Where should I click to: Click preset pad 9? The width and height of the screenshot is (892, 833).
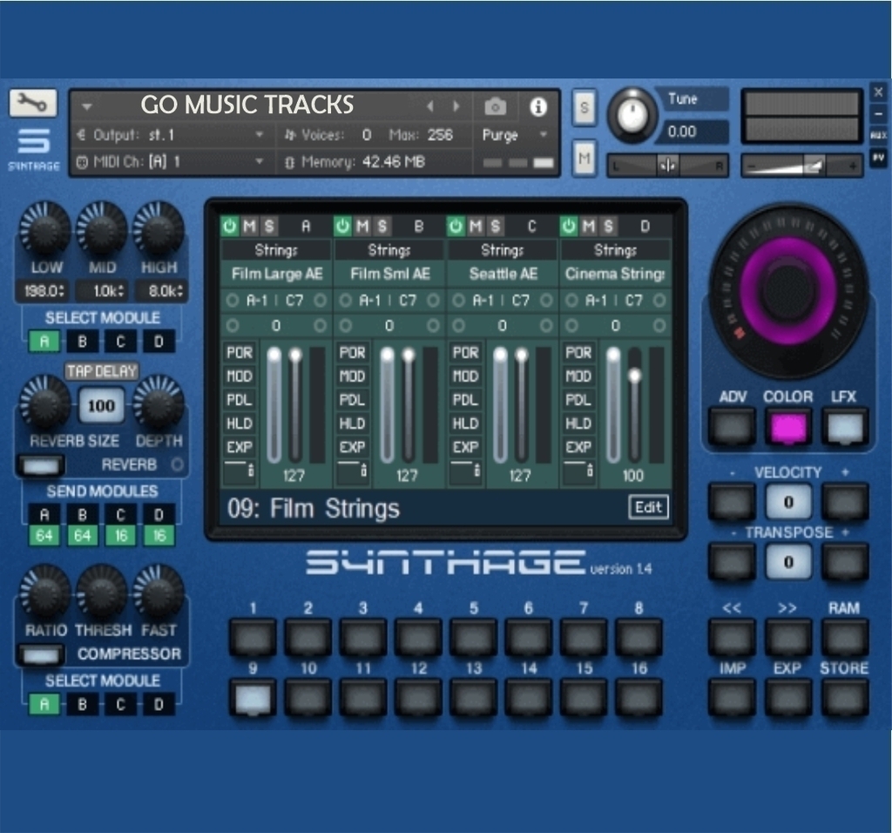click(253, 698)
